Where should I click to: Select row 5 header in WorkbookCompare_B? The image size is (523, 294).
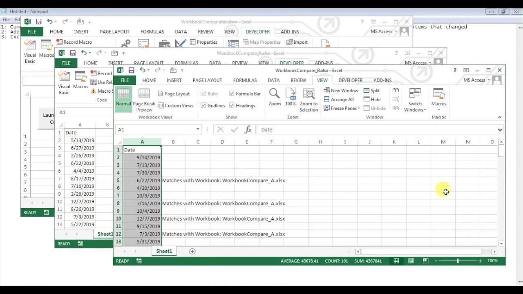(118, 180)
